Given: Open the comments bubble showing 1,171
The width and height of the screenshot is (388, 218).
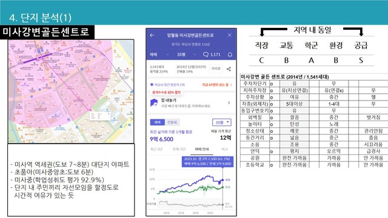Looking at the screenshot, I should [212, 54].
